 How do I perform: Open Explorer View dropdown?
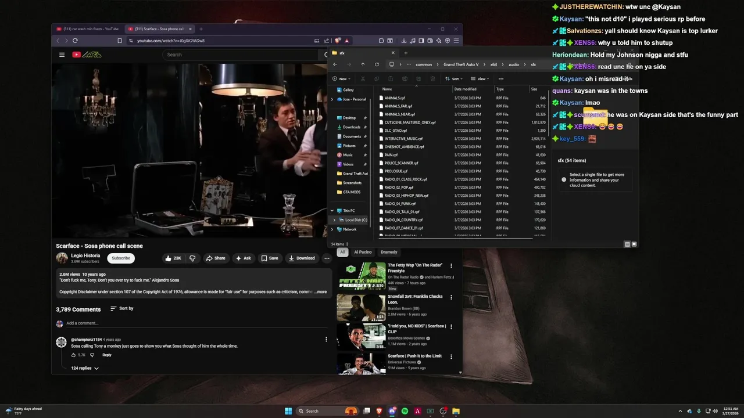pyautogui.click(x=480, y=79)
